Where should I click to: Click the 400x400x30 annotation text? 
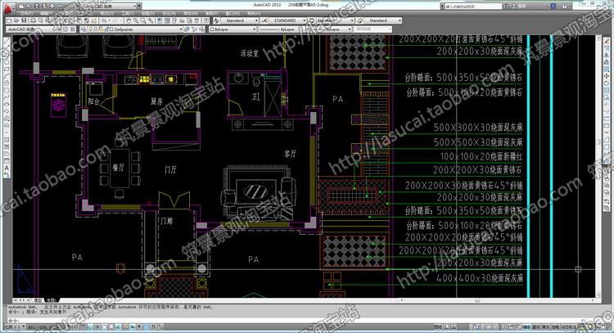pos(480,278)
